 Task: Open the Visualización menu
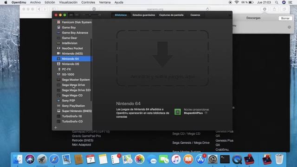(68, 2)
